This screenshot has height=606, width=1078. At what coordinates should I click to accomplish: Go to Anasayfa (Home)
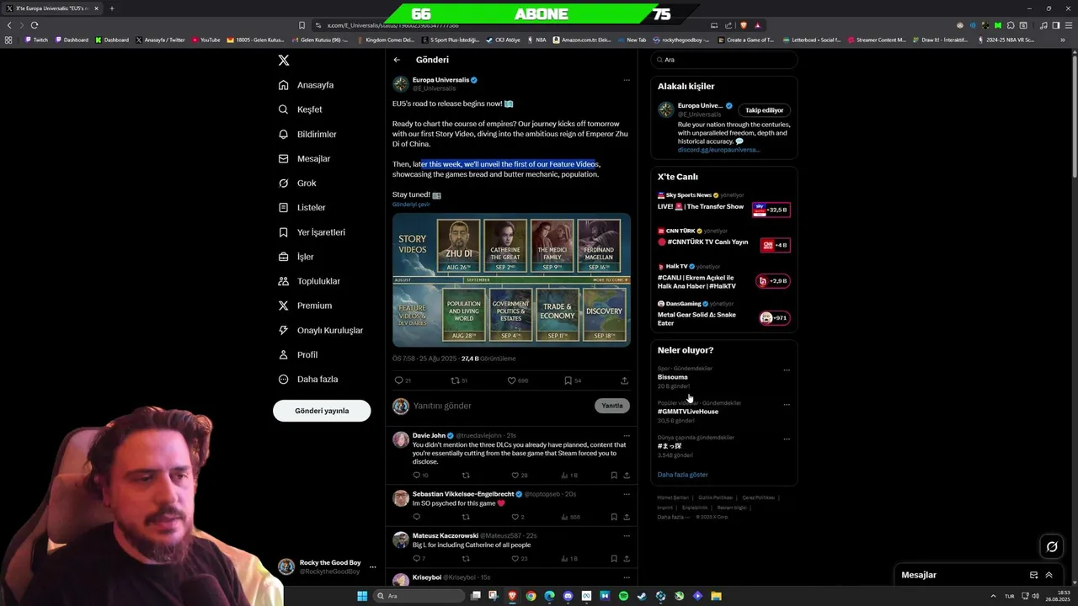307,85
